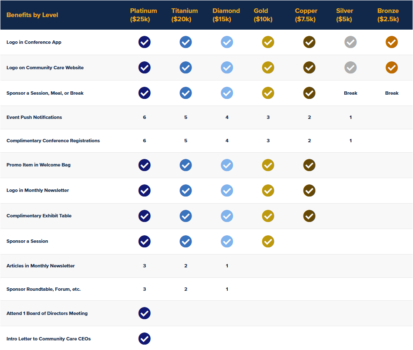
Task: Select the Bronze ($2.5k) column header
Action: coord(388,15)
